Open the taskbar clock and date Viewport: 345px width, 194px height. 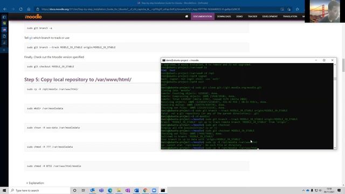tap(329, 190)
